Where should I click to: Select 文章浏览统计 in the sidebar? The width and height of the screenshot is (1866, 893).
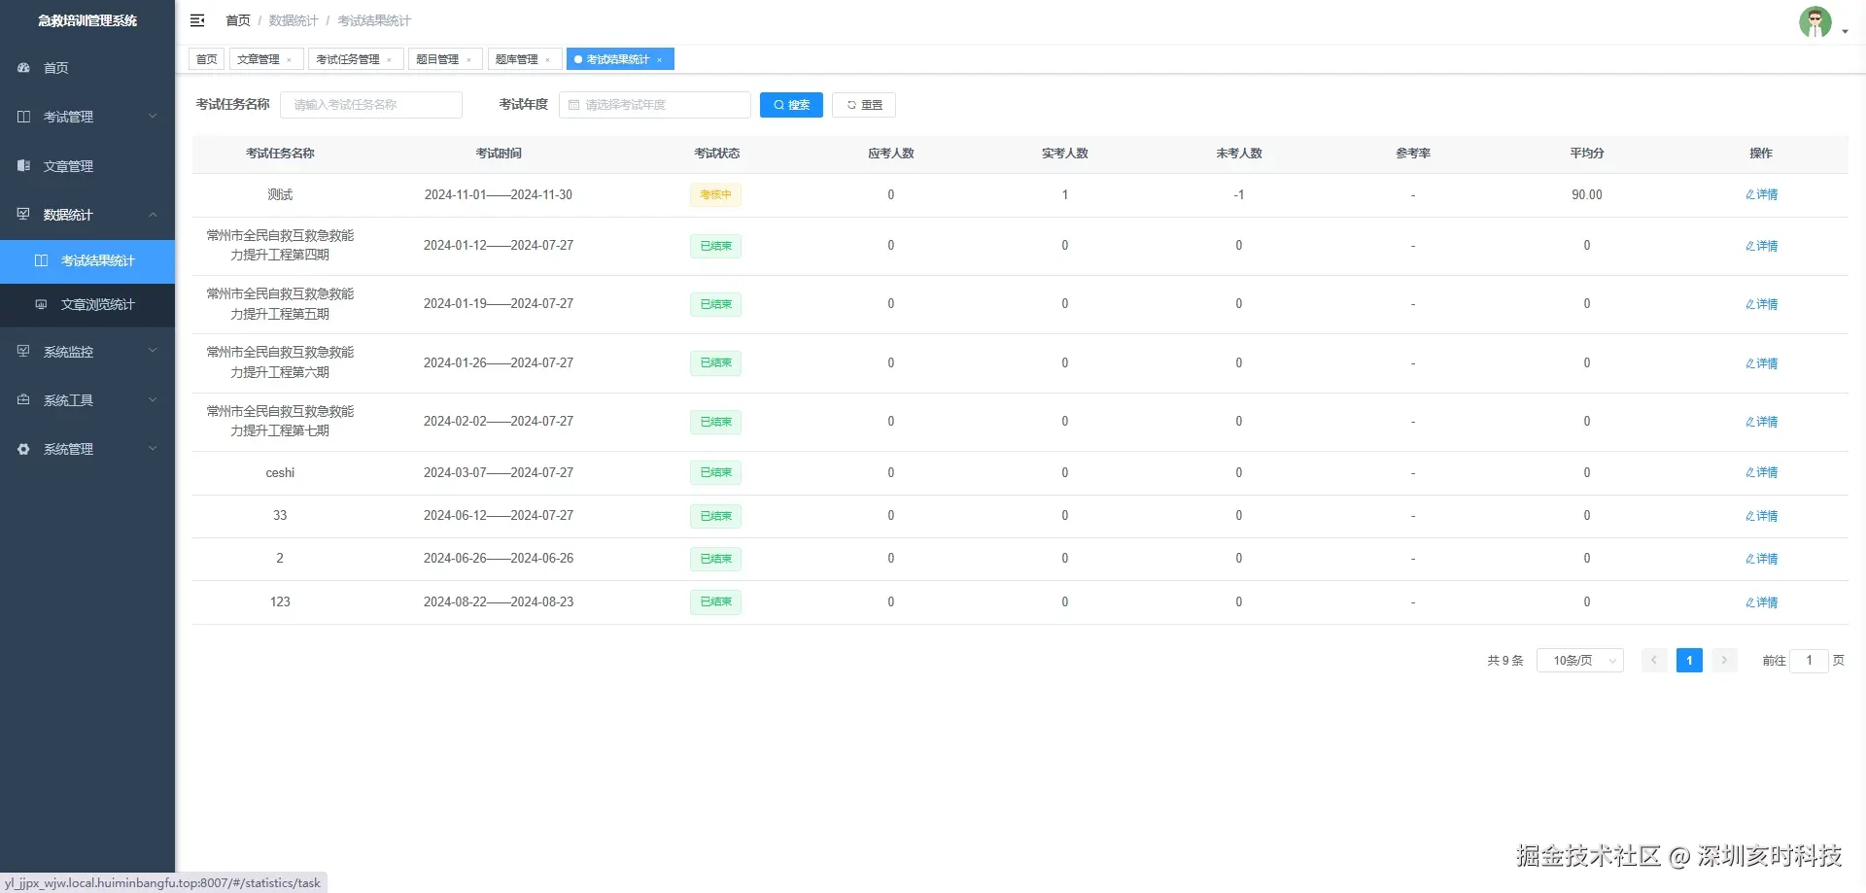click(x=87, y=304)
